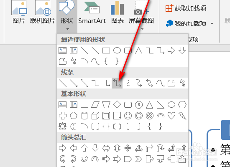Expand the 我的加载项 dropdown arrow
Screen dimensions: 230x167
(212, 23)
